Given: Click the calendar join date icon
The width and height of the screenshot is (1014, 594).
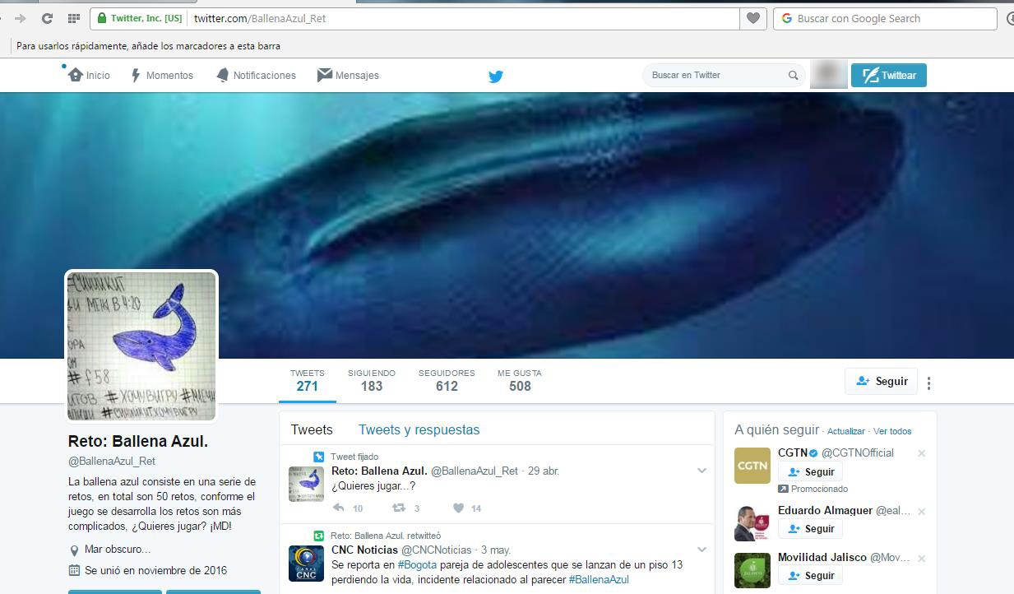Looking at the screenshot, I should (x=74, y=570).
